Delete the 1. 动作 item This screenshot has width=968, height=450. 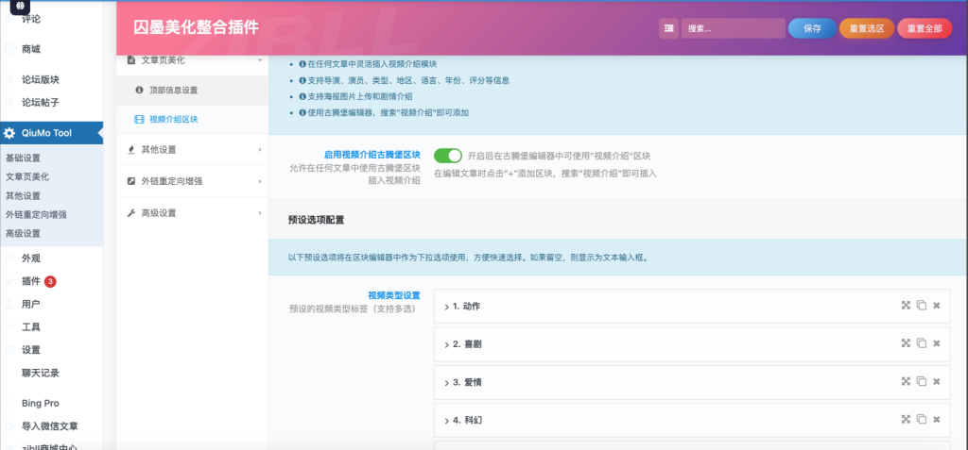pos(937,306)
